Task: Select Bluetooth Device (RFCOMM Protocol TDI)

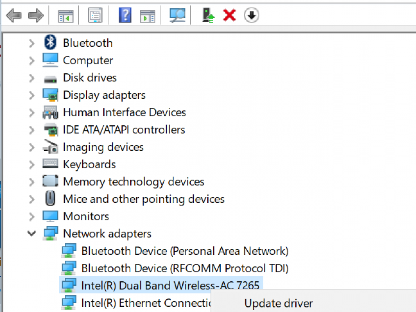Action: [x=185, y=268]
